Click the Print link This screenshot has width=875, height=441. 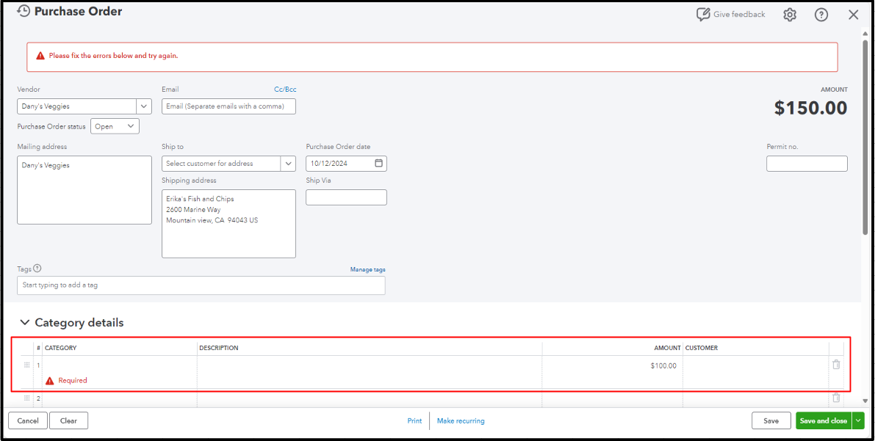tap(414, 421)
